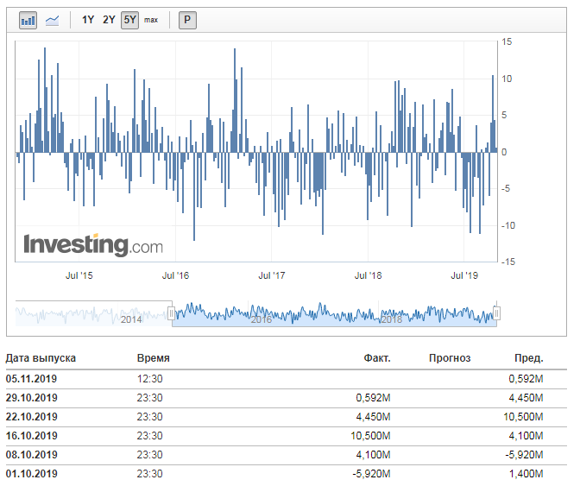The width and height of the screenshot is (580, 486).
Task: Click the 12:30 time cell
Action: 150,379
